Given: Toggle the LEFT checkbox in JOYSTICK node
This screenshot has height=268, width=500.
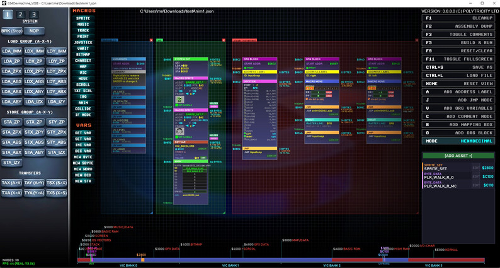Looking at the screenshot, I should pos(244,133).
